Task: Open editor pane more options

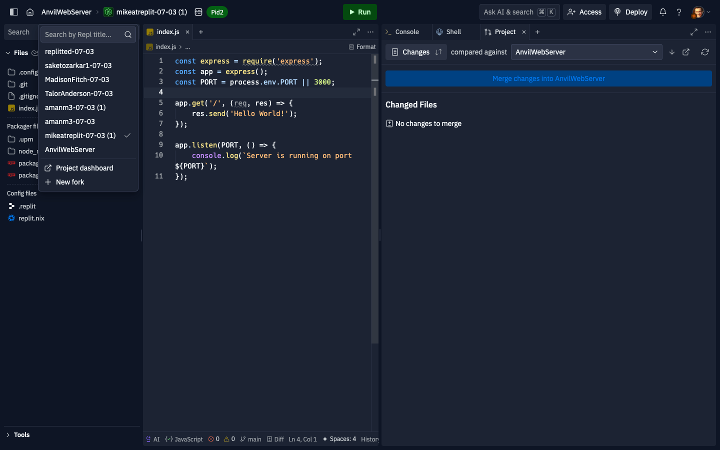Action: coord(370,32)
